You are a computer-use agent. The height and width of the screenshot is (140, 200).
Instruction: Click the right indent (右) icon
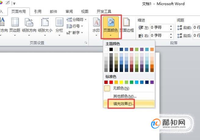[141, 36]
